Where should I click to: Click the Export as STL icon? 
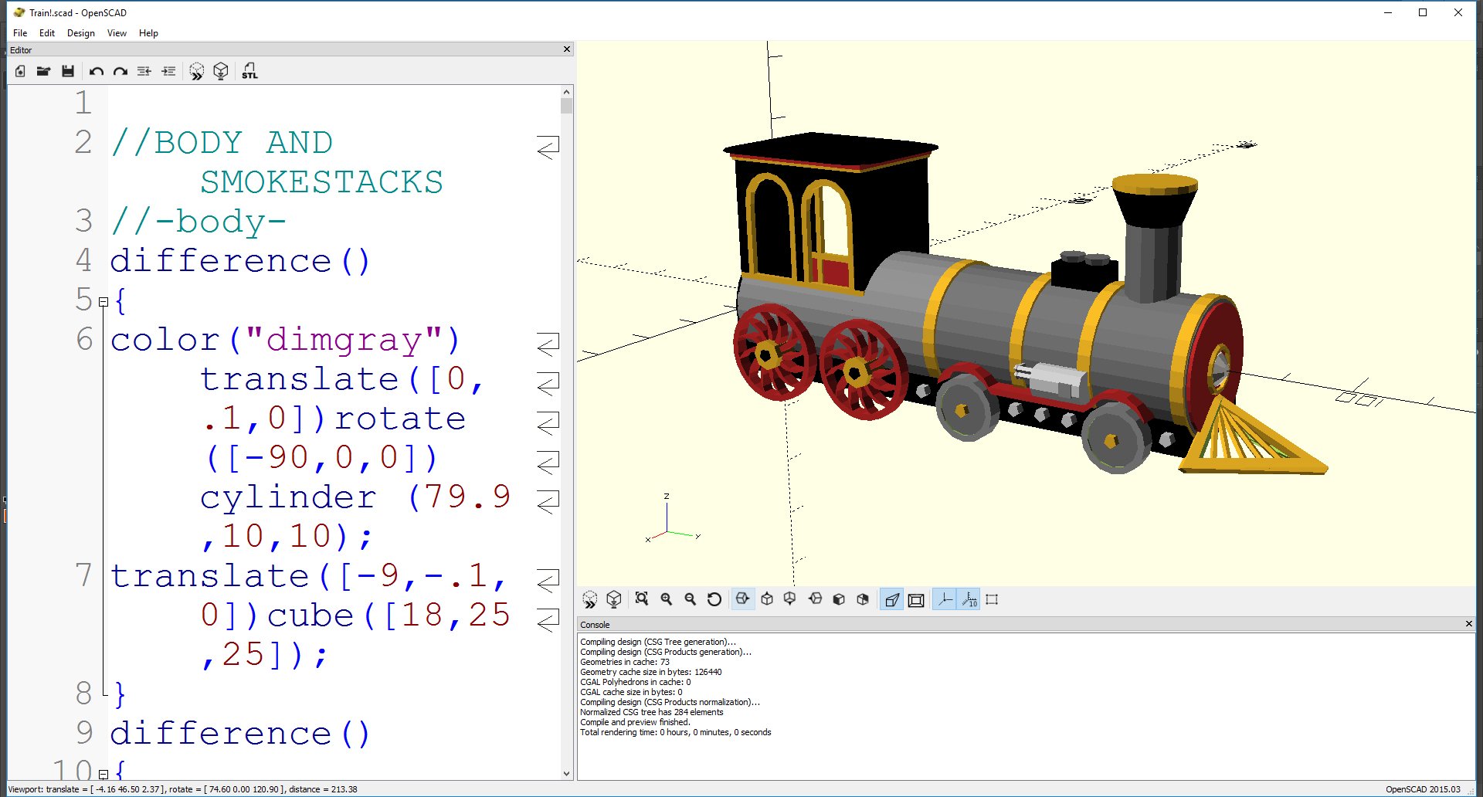[249, 71]
